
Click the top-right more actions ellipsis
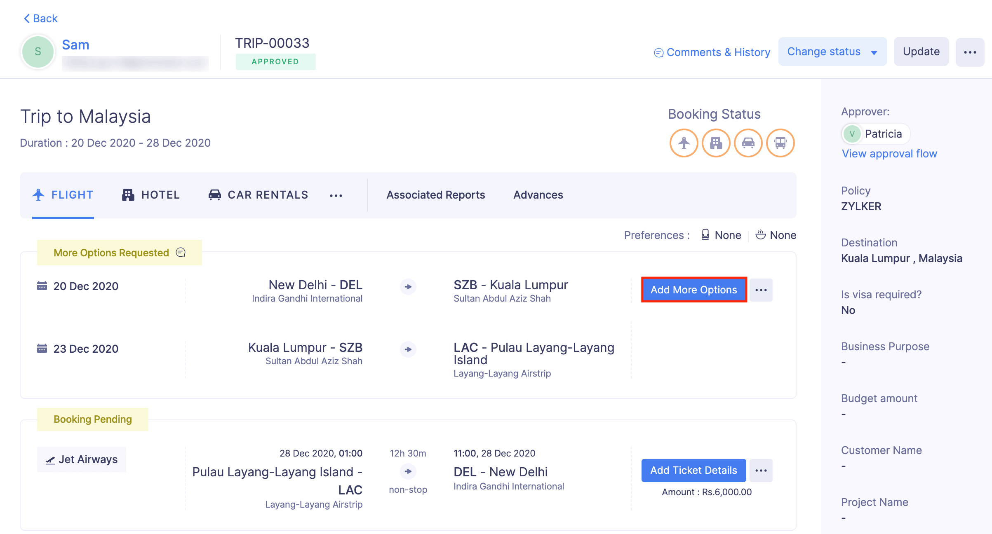(970, 52)
